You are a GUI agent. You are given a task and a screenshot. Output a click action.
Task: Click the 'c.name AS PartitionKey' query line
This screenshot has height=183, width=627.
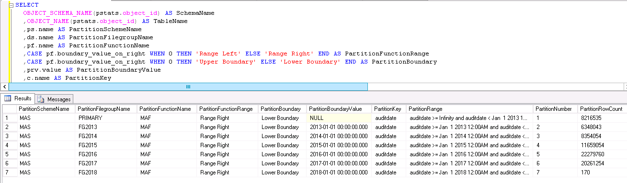(67, 78)
